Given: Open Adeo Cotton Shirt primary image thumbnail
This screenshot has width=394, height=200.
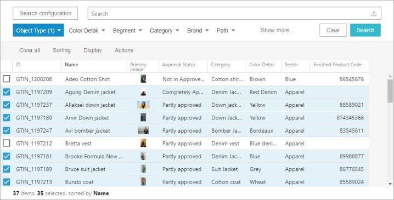Looking at the screenshot, I should (143, 79).
